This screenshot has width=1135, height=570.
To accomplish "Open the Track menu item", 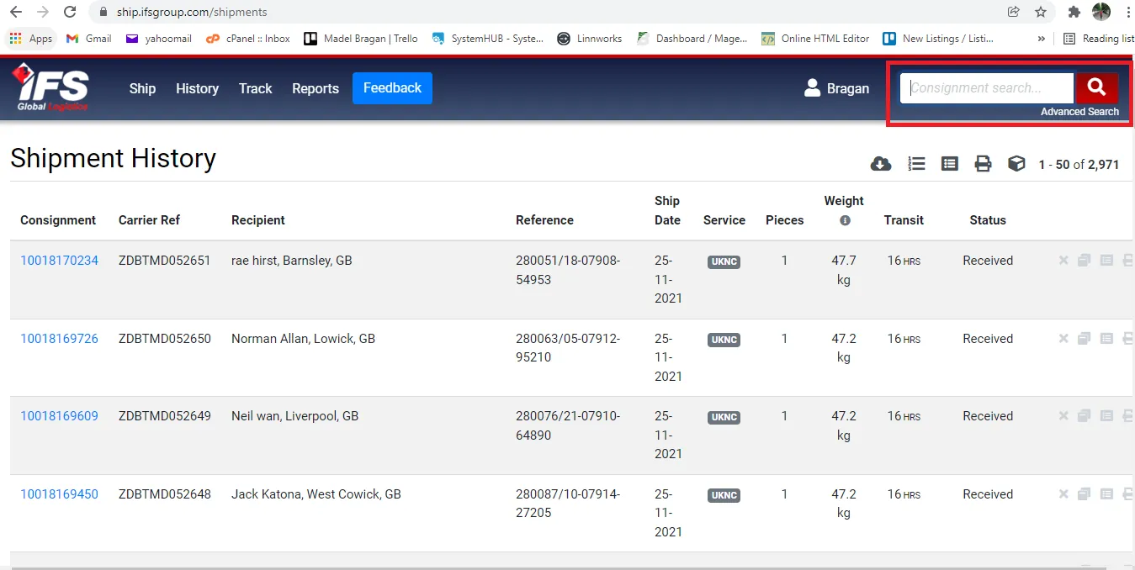I will pos(255,88).
